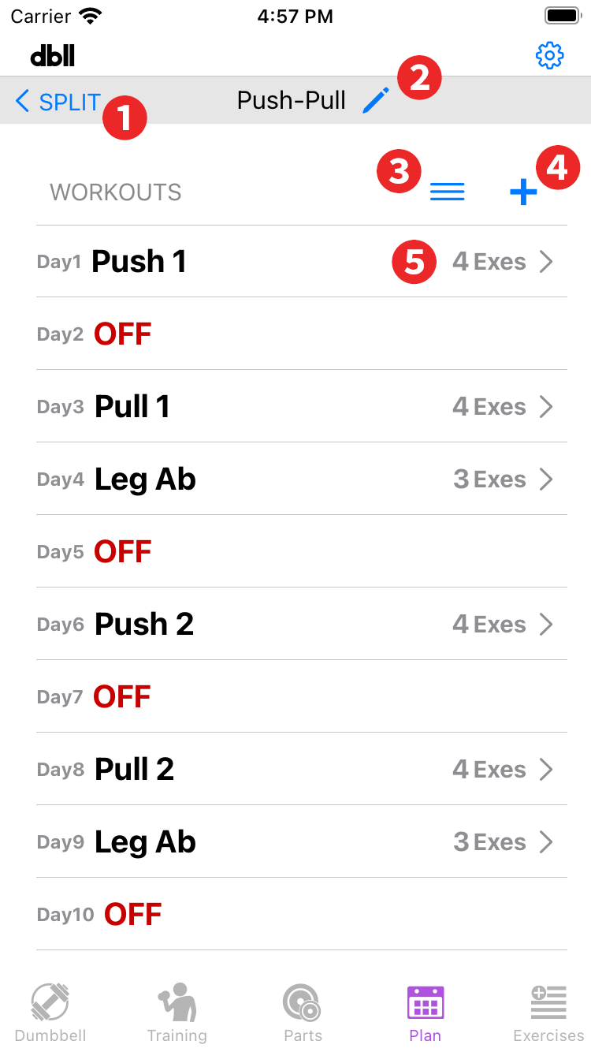Tap the Push-Pull title
Image resolution: width=591 pixels, height=1052 pixels.
pyautogui.click(x=291, y=101)
